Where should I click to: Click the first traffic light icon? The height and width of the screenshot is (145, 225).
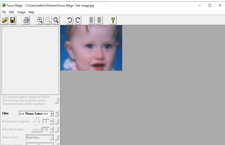pyautogui.click(x=91, y=20)
